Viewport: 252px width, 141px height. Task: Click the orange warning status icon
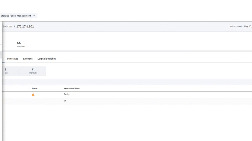[x=33, y=95]
